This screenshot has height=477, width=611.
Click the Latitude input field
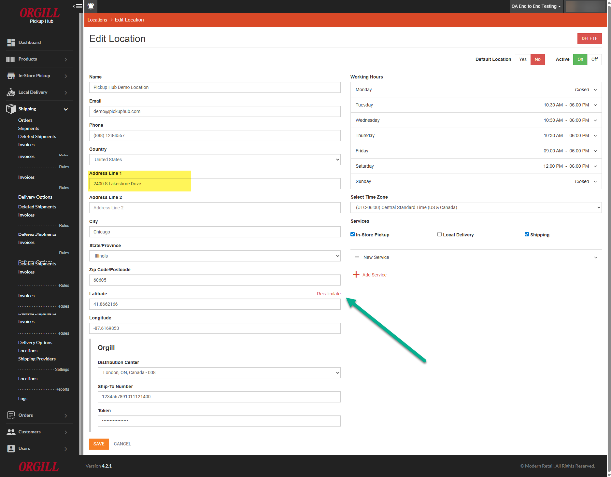coord(215,304)
